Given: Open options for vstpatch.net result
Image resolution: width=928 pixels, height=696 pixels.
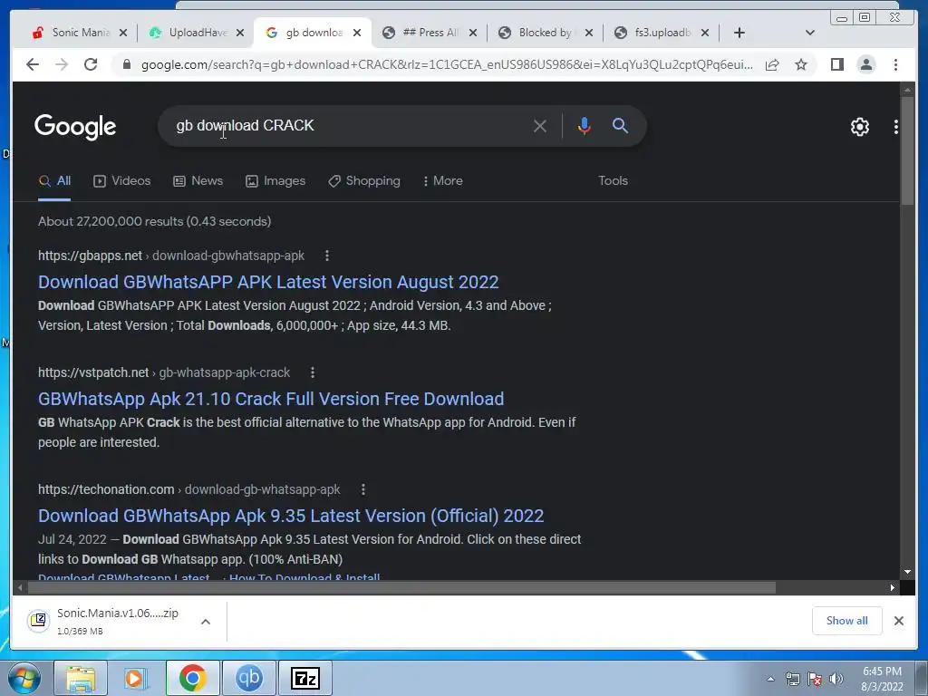Looking at the screenshot, I should coord(313,372).
